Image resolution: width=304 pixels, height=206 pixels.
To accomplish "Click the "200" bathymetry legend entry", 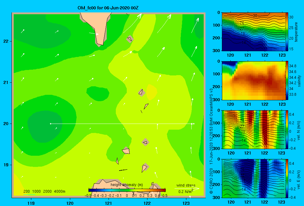I will pos(26,191).
